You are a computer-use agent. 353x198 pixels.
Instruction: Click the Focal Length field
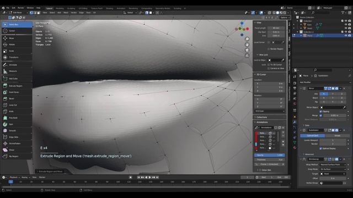(x=276, y=28)
